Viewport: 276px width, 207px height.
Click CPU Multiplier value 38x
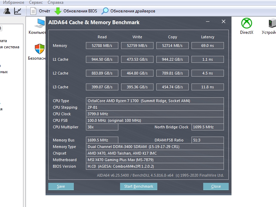pyautogui.click(x=102, y=127)
